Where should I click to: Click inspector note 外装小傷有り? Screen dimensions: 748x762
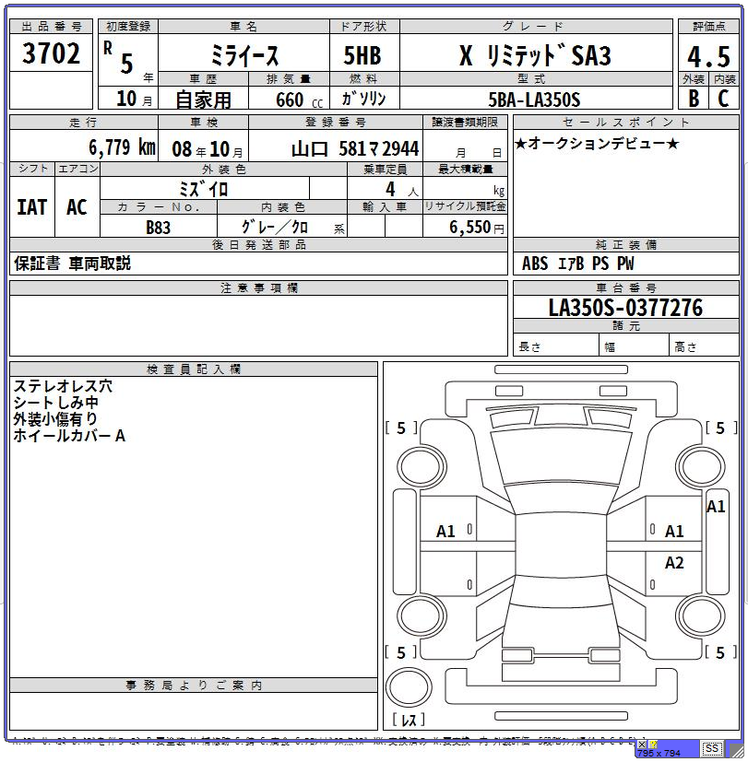point(55,419)
